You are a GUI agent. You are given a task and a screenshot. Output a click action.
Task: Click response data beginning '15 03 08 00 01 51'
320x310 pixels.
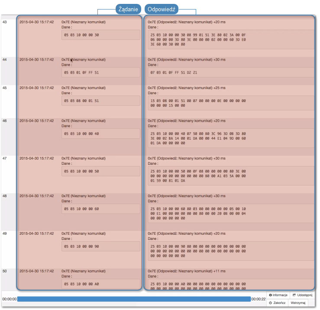point(231,103)
